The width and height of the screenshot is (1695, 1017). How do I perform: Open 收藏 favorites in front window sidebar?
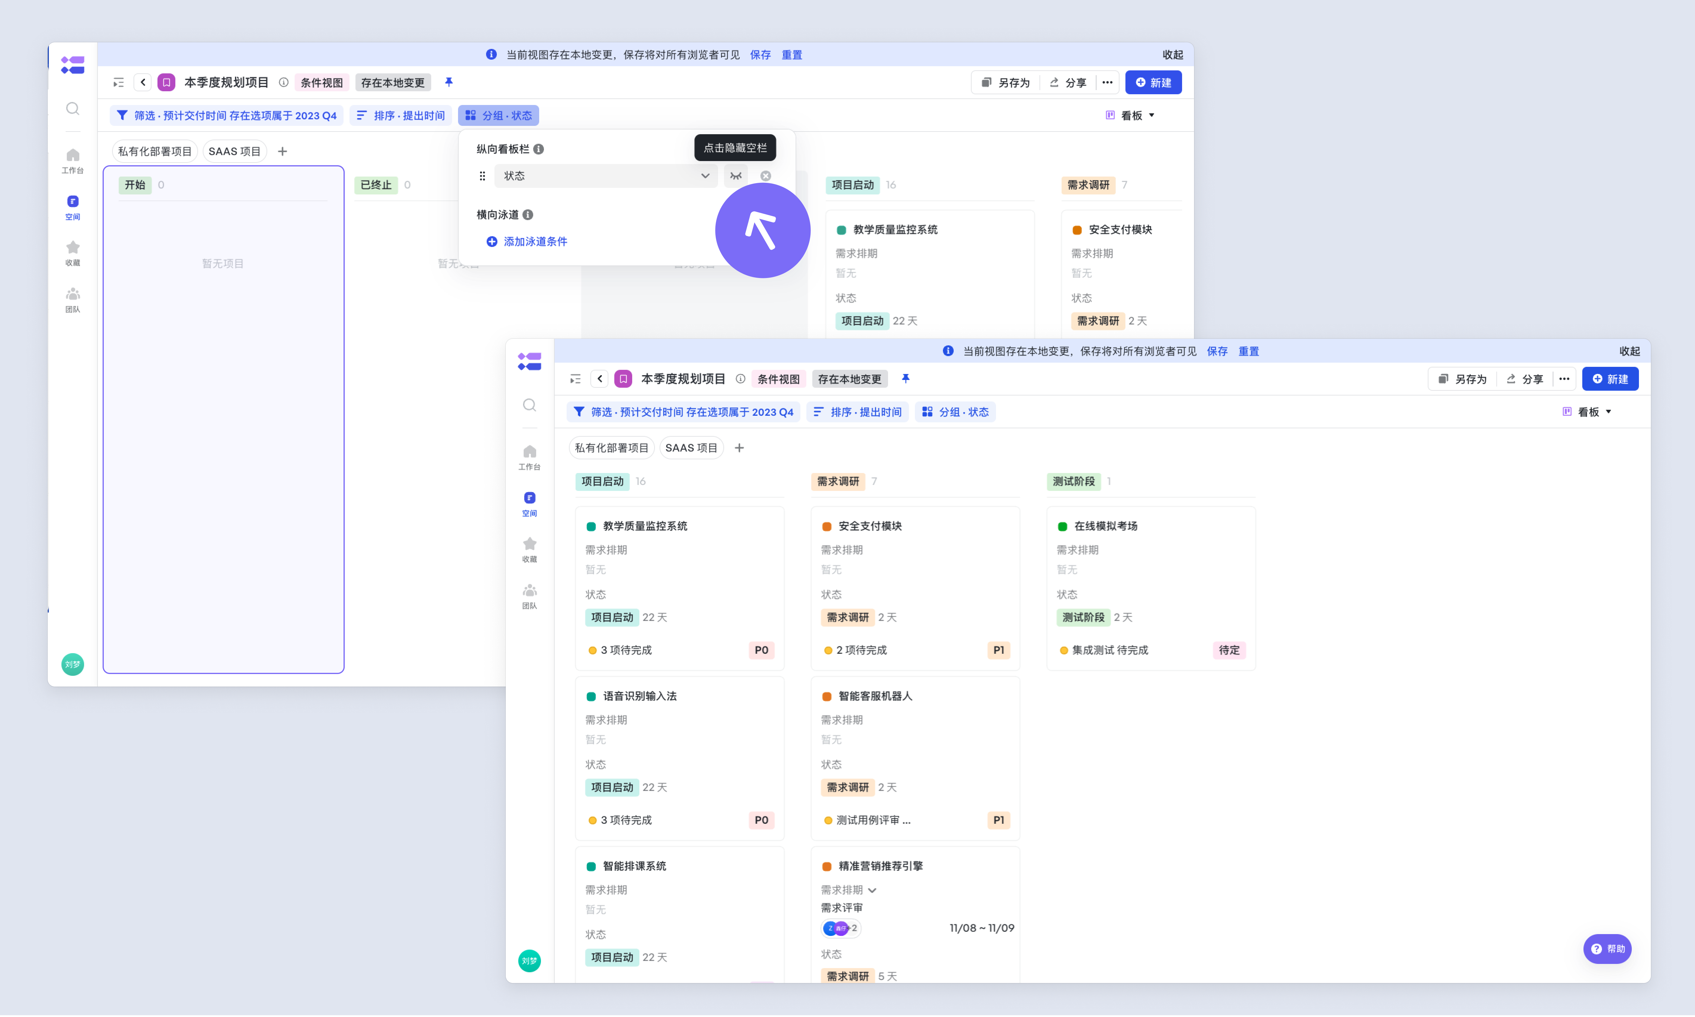[x=530, y=550]
